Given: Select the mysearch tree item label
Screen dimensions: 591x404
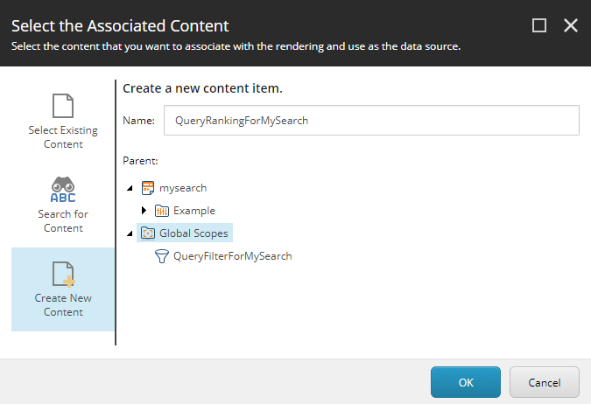Looking at the screenshot, I should (x=183, y=188).
